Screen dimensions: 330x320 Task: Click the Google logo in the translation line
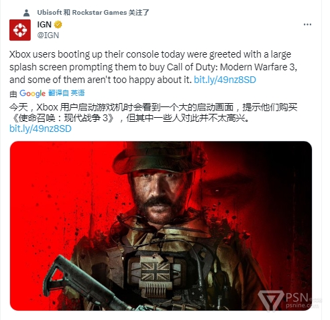point(32,94)
